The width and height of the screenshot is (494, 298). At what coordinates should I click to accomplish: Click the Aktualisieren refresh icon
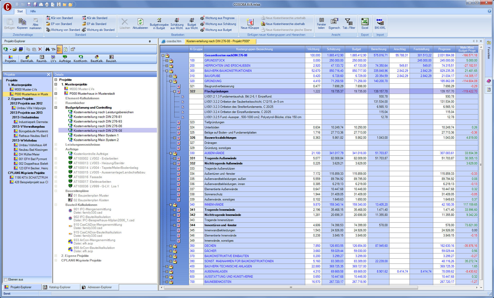click(x=140, y=23)
